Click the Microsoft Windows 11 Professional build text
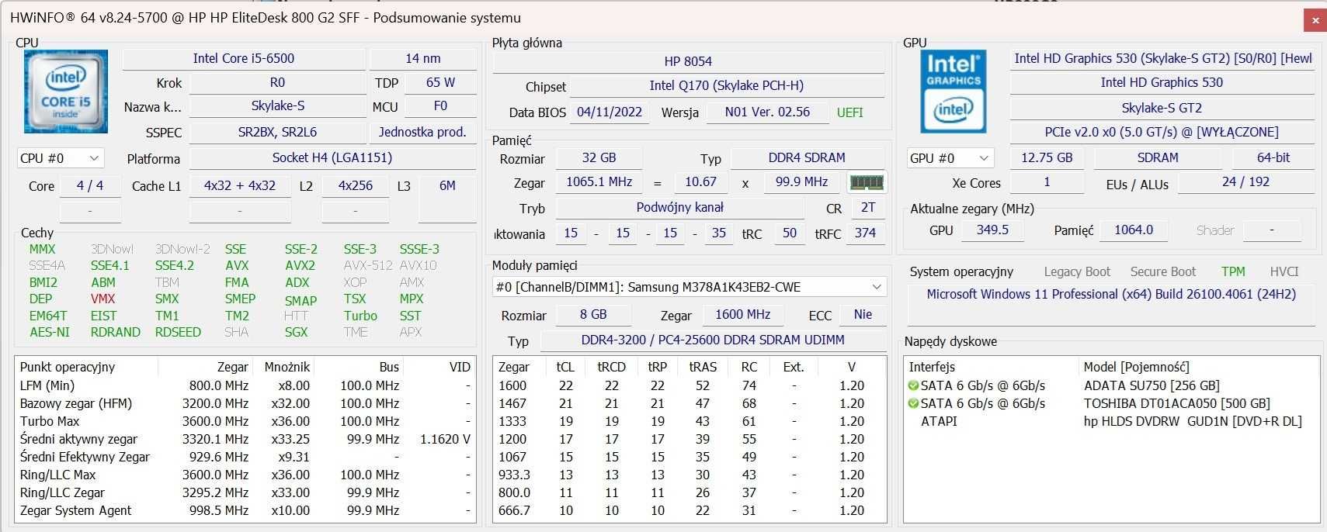The width and height of the screenshot is (1327, 532). [1111, 295]
